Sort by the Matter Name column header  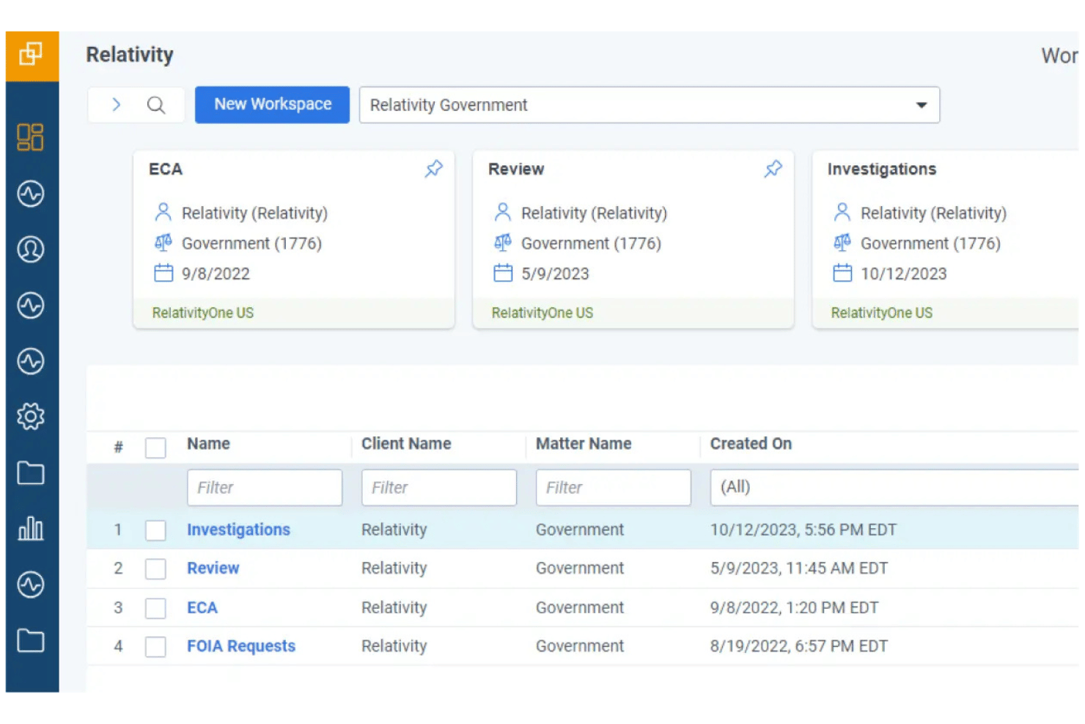coord(584,444)
